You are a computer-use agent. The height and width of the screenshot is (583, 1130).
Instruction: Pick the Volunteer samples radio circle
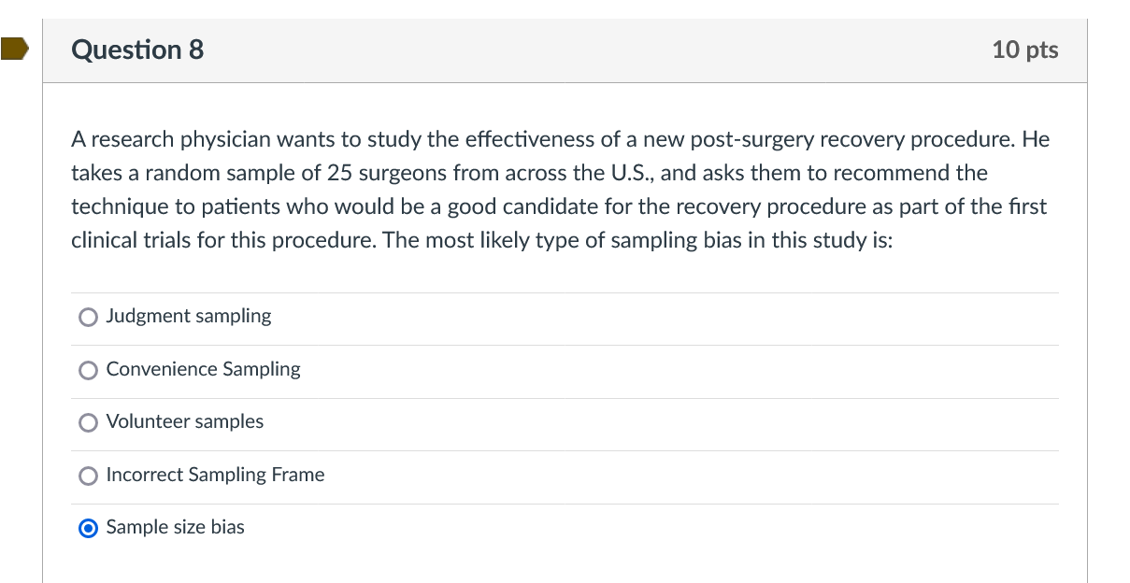88,423
